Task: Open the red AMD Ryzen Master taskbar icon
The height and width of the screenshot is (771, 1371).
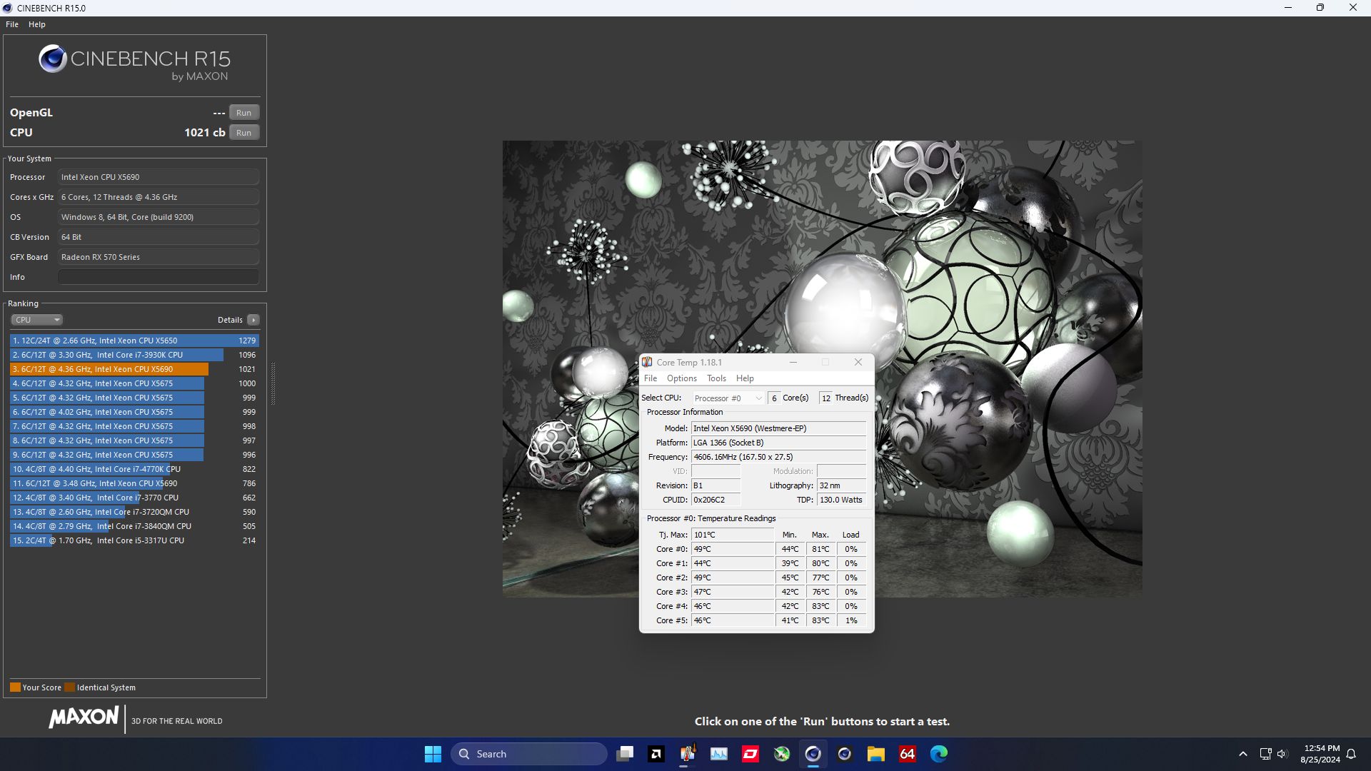Action: (x=750, y=754)
